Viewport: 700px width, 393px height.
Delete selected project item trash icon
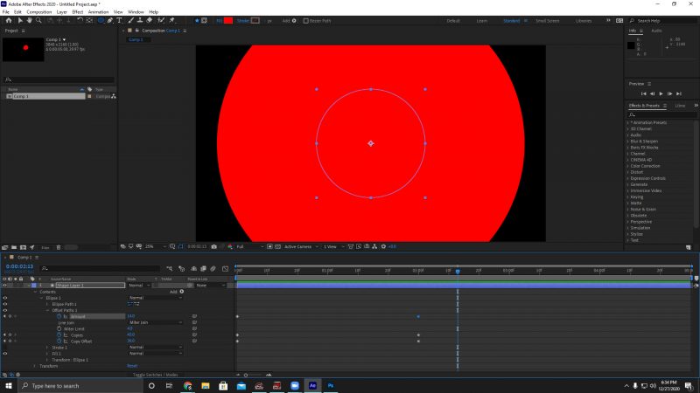click(58, 247)
